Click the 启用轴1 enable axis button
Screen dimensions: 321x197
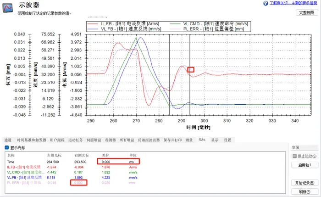click(304, 165)
